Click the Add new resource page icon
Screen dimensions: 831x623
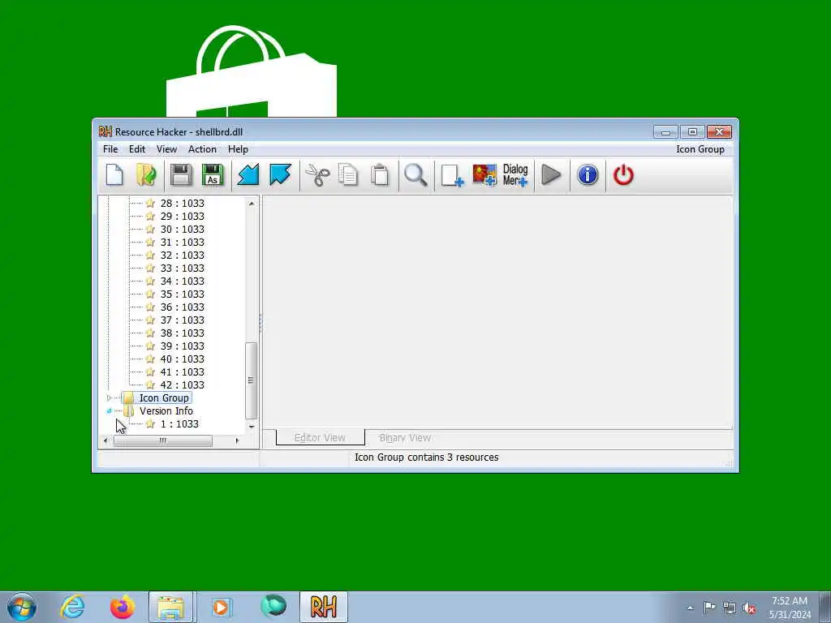pos(452,175)
